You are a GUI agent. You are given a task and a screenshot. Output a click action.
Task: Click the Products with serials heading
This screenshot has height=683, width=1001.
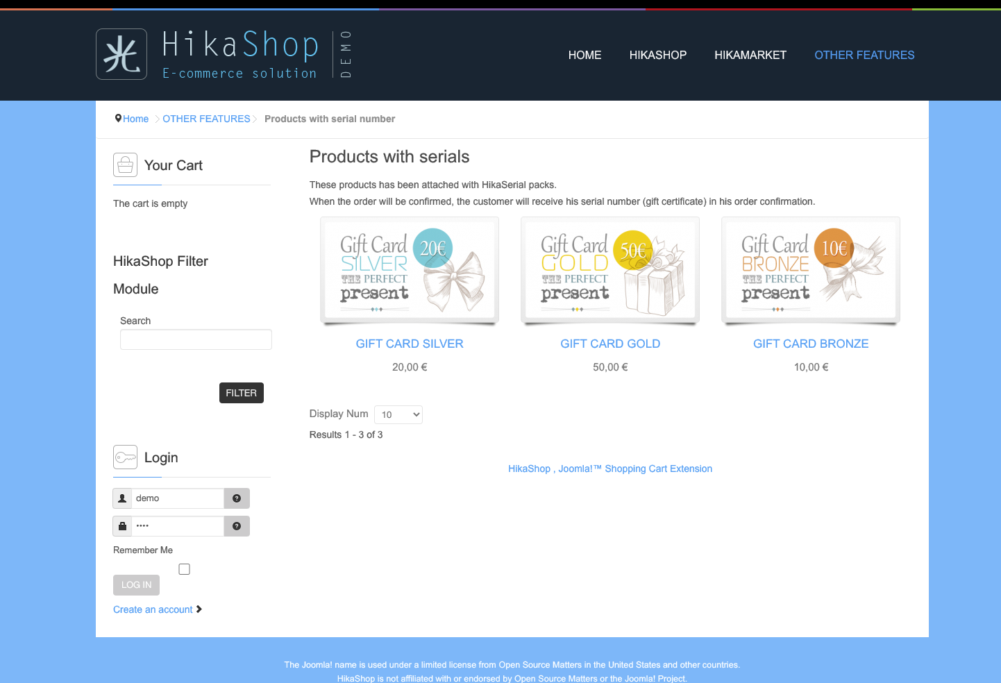(x=389, y=157)
